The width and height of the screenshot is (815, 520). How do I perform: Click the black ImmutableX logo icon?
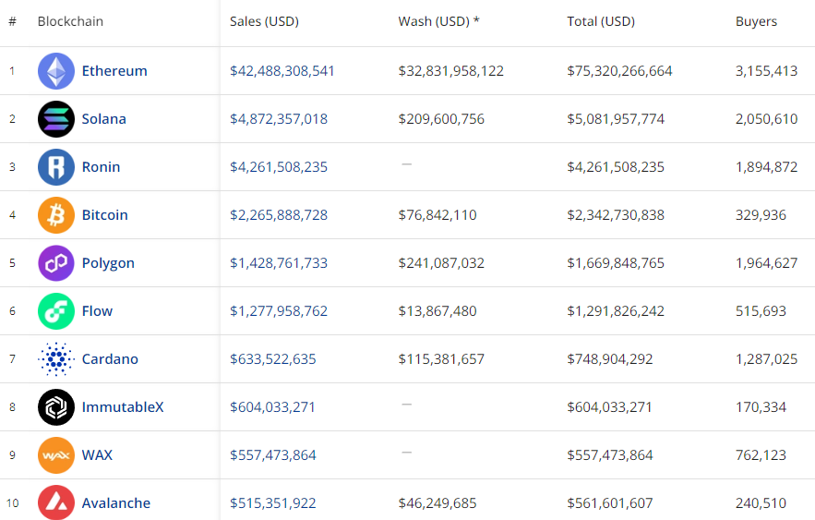point(56,407)
